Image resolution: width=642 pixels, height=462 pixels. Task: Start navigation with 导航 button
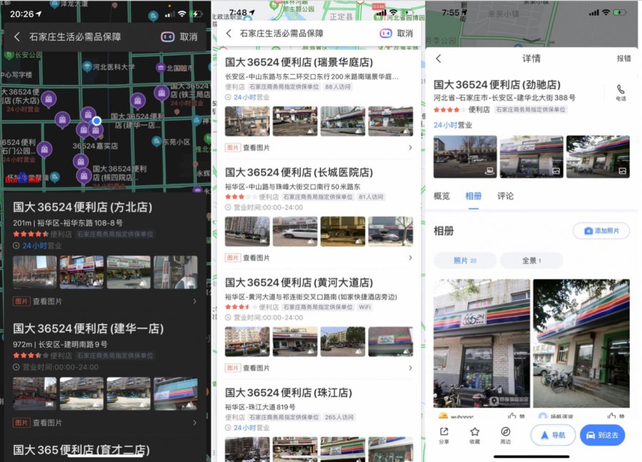pos(553,436)
